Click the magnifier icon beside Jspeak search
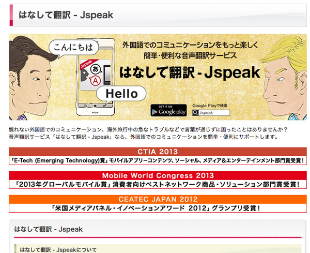 pos(196,112)
